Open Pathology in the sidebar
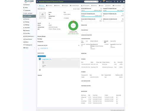148x111 pixels. [x=29, y=22]
